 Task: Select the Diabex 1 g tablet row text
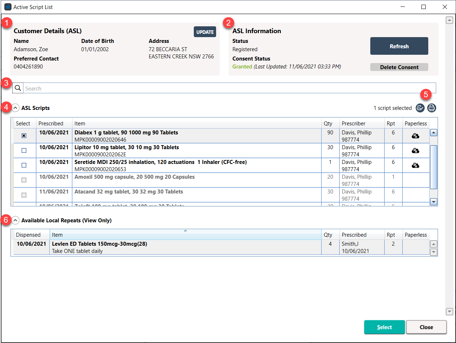126,133
